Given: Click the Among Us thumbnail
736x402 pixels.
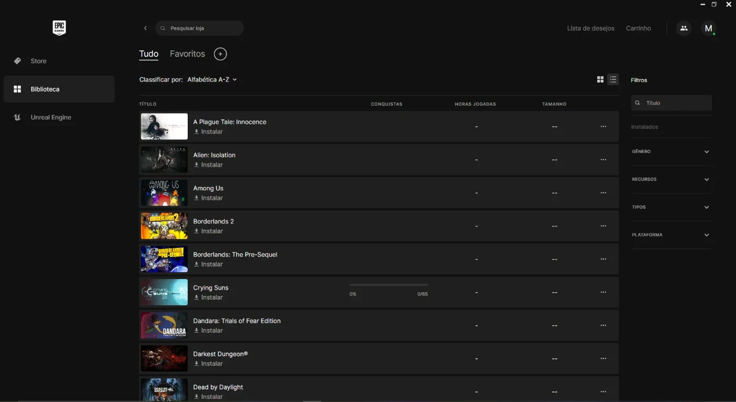Looking at the screenshot, I should [x=164, y=193].
